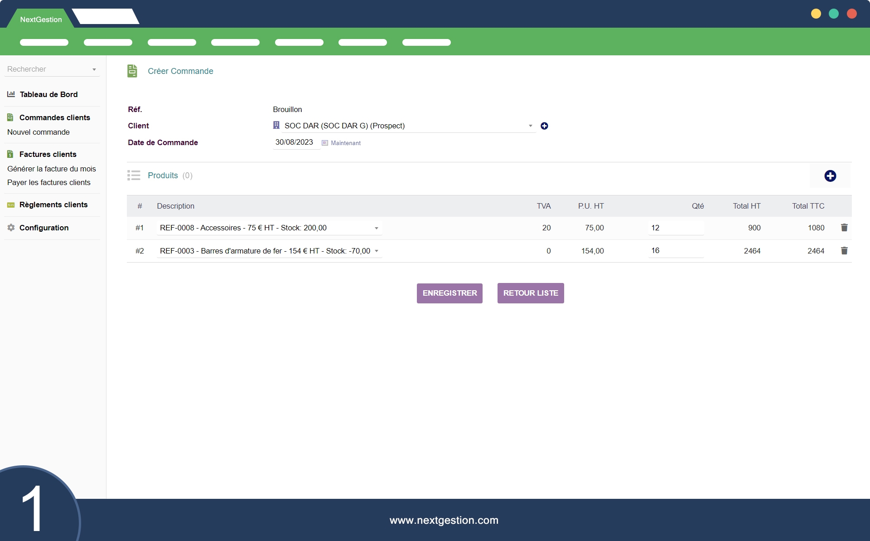Screen dimensions: 870x541
Task: Click the Configuration gear icon
Action: [x=11, y=228]
